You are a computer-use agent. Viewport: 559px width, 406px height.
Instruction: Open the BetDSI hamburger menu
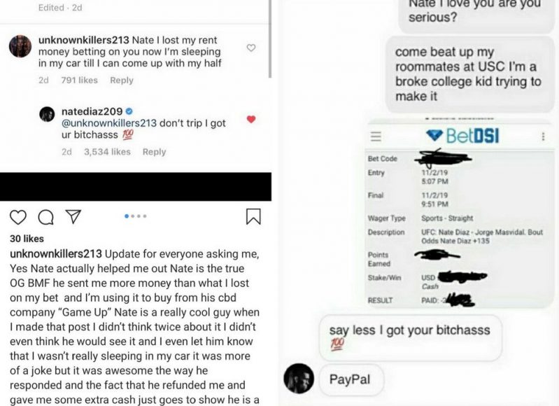point(376,136)
